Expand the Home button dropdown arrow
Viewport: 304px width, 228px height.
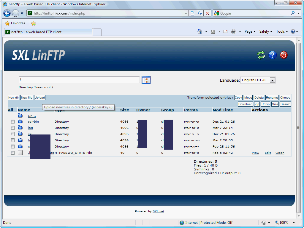(x=206, y=31)
